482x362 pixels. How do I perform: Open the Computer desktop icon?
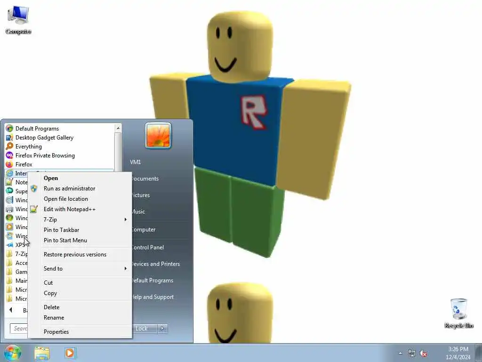pyautogui.click(x=18, y=20)
